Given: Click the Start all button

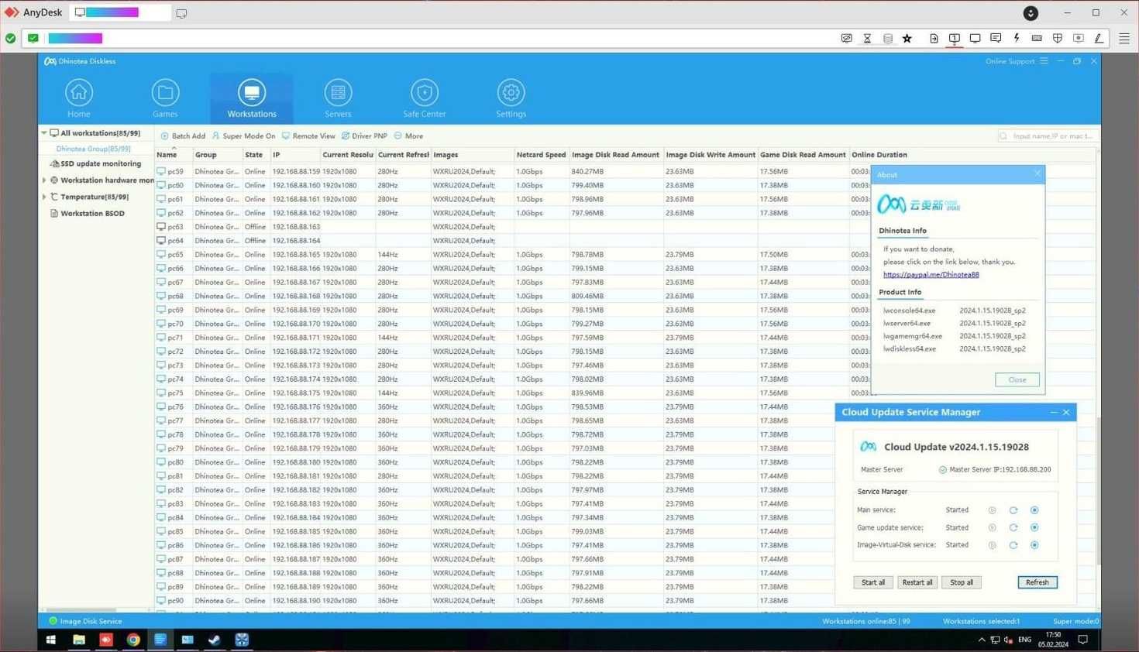Looking at the screenshot, I should point(873,582).
